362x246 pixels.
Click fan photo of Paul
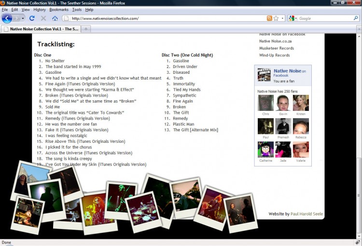pyautogui.click(x=265, y=126)
